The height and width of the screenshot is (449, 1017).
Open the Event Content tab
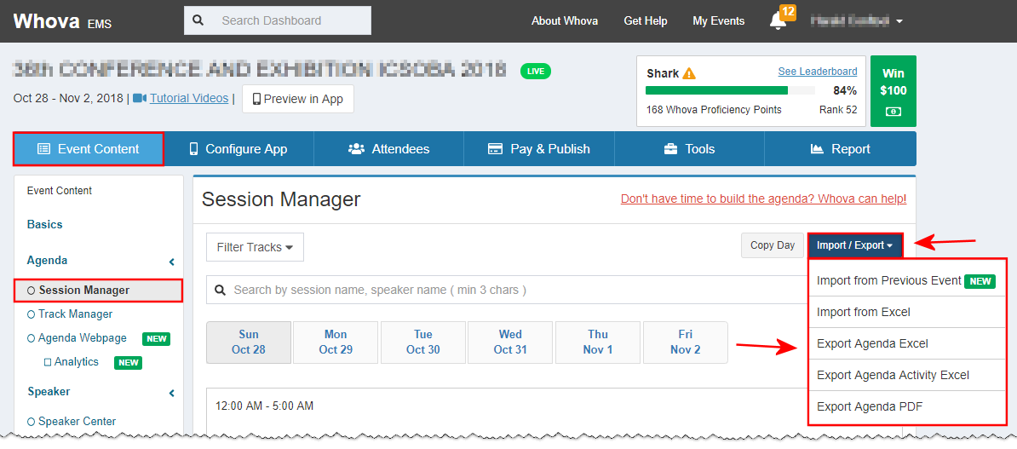coord(89,149)
